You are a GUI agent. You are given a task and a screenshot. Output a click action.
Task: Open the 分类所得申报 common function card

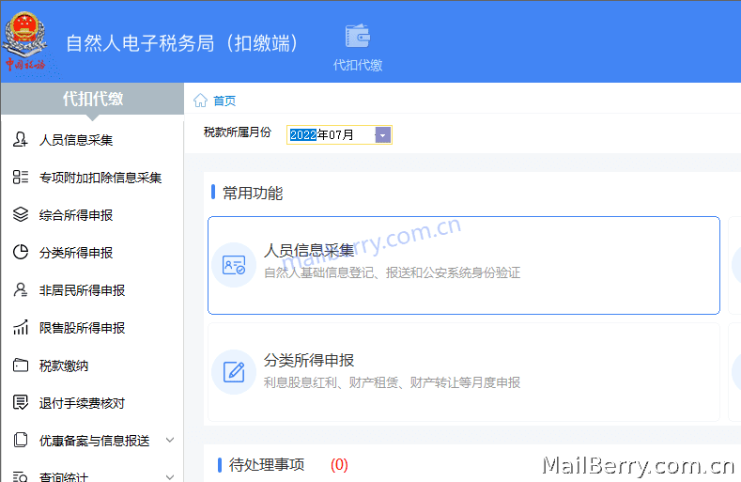[464, 372]
